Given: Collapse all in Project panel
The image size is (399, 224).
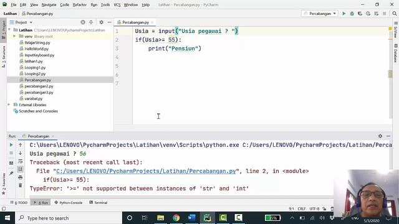Looking at the screenshot, I should click(91, 22).
